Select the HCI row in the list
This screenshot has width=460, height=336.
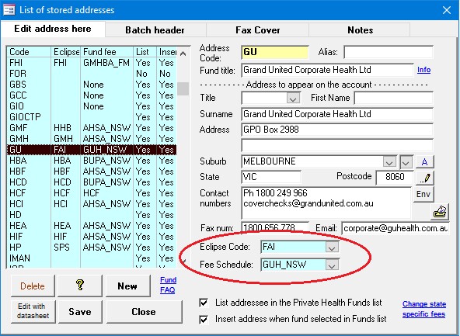point(92,203)
